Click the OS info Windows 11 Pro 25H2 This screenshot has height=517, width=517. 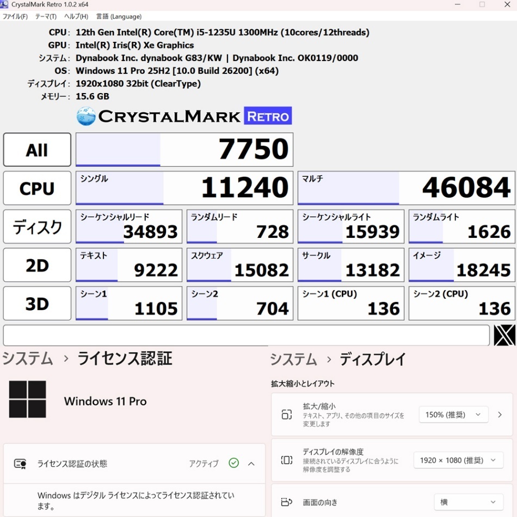(x=177, y=71)
